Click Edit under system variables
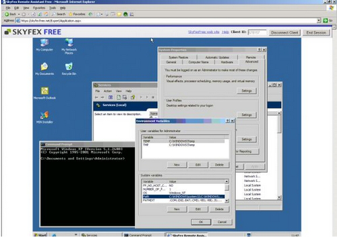 tap(198, 209)
